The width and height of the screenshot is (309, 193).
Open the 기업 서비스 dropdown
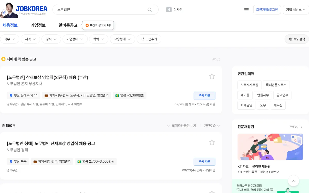tap(296, 10)
